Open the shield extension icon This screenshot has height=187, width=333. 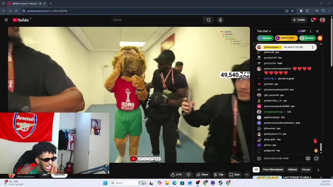coord(301,11)
